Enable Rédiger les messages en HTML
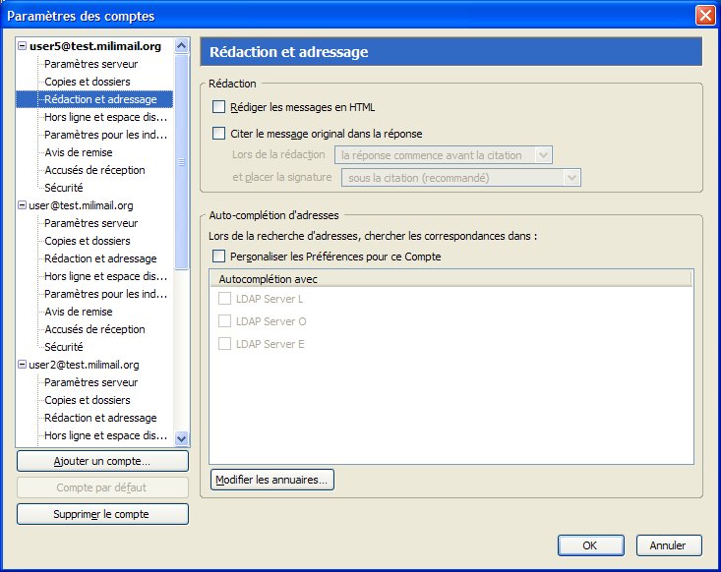The width and height of the screenshot is (721, 572). tap(219, 107)
